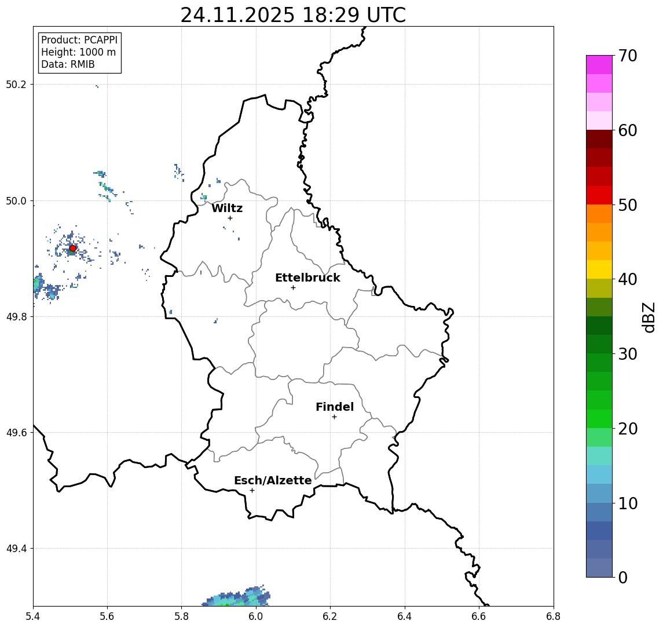The height and width of the screenshot is (628, 663).
Task: Click the 30 tick on the colorbar
Action: (628, 354)
